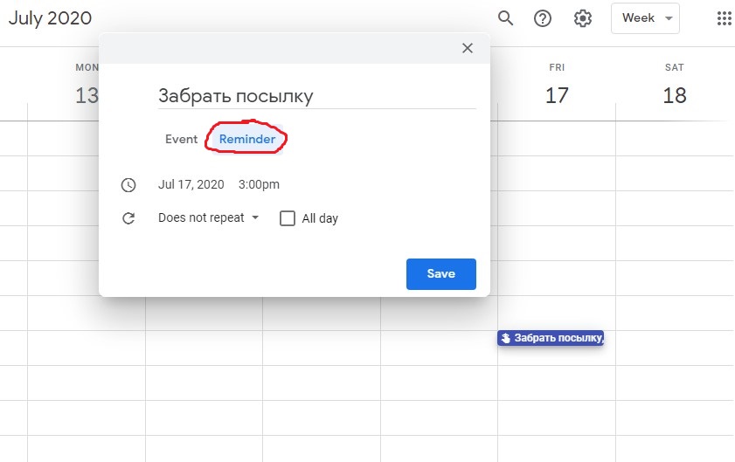Screen dimensions: 735x462
Task: Open the Does not repeat dropdown
Action: pyautogui.click(x=208, y=218)
